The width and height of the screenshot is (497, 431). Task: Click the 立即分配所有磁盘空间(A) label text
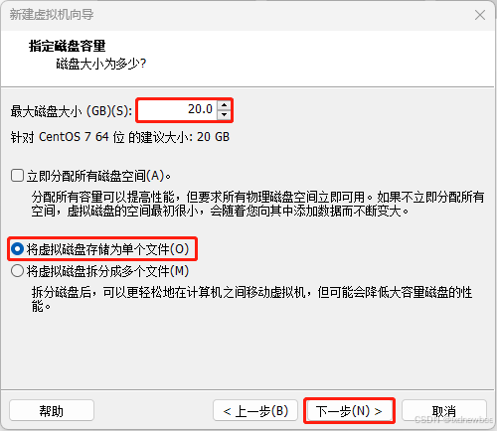click(x=98, y=176)
